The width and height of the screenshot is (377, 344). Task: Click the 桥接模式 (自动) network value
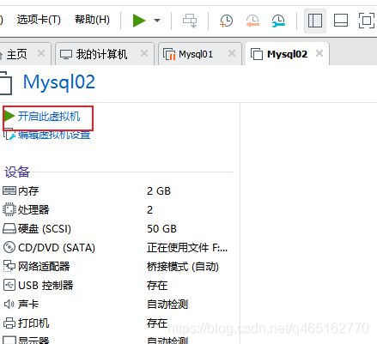tap(183, 267)
